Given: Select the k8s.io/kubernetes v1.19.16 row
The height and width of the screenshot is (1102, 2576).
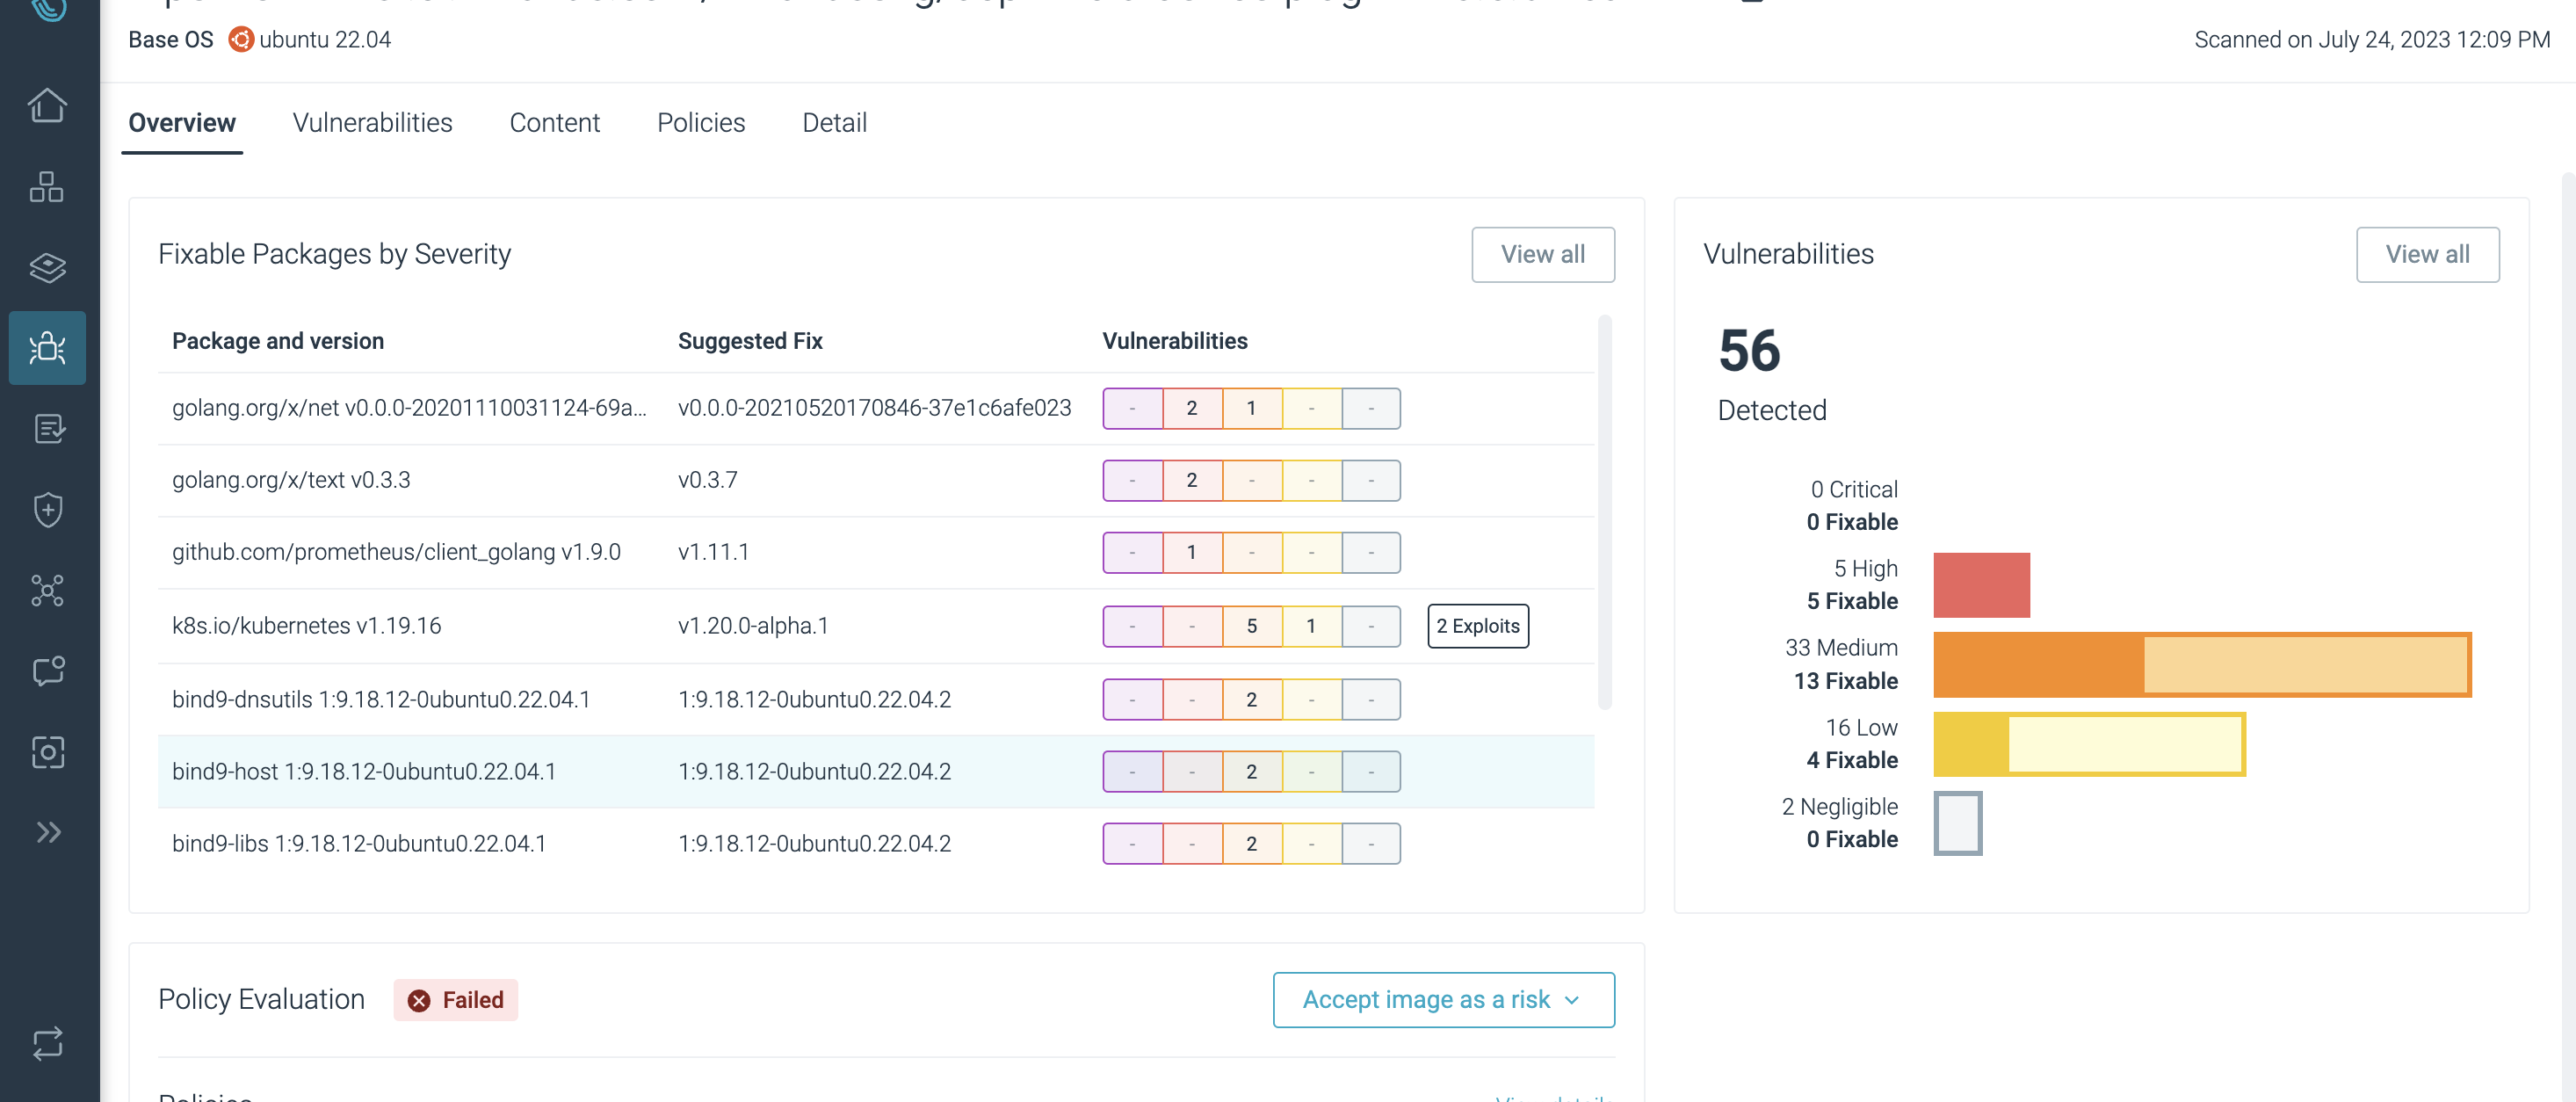Looking at the screenshot, I should tap(876, 625).
